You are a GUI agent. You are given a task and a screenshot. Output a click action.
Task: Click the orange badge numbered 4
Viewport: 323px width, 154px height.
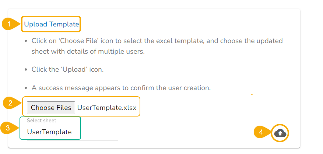pos(260,132)
